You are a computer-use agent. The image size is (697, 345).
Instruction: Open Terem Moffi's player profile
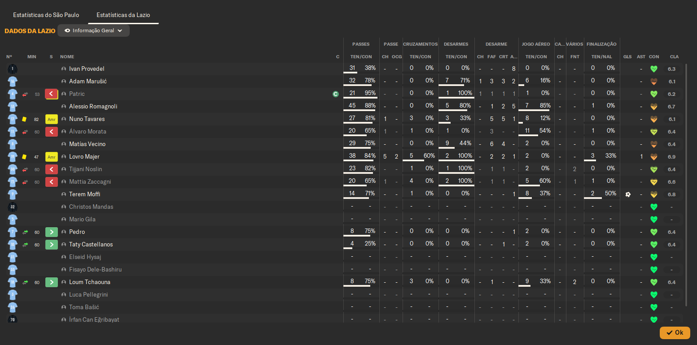(84, 194)
